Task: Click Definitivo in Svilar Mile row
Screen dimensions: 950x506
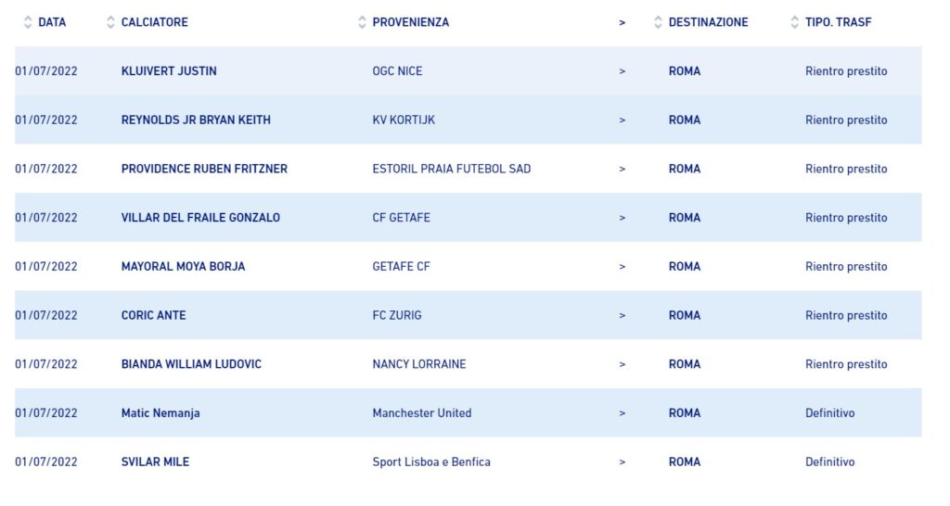Action: [x=829, y=462]
